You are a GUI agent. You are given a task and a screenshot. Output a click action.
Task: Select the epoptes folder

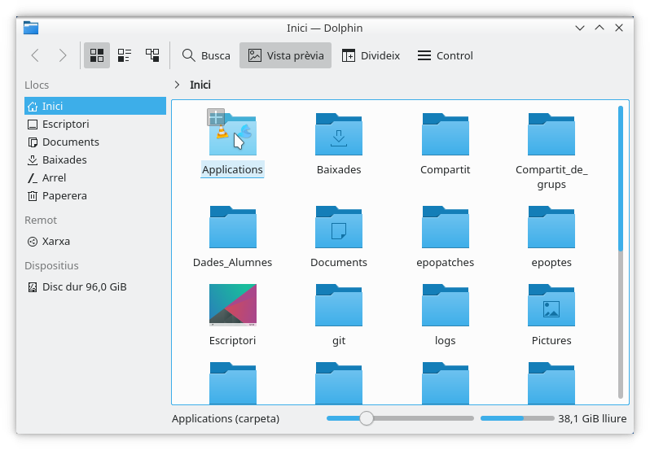(x=551, y=227)
